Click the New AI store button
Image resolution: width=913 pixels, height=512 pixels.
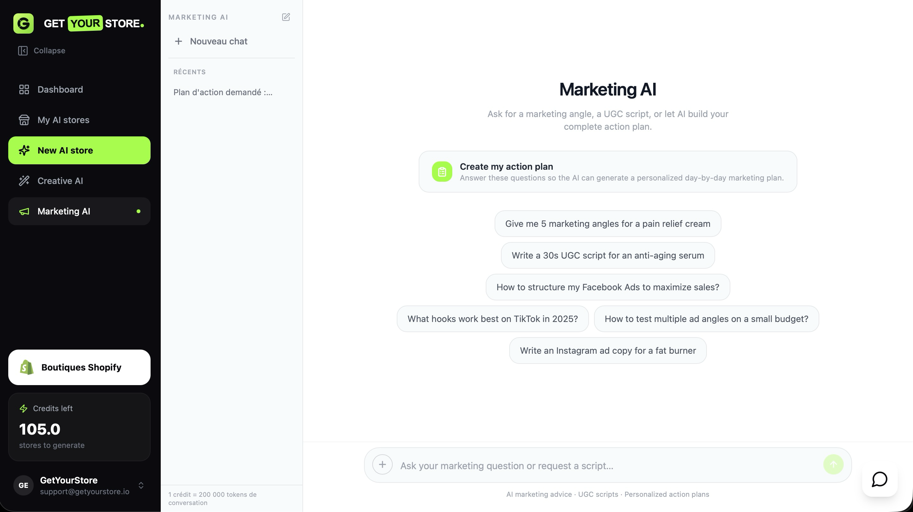[79, 150]
